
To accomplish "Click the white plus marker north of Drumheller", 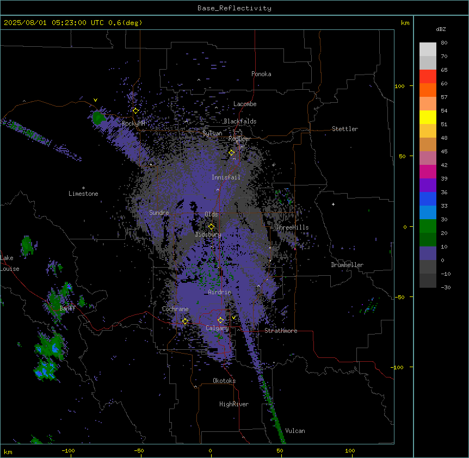I will click(x=333, y=204).
